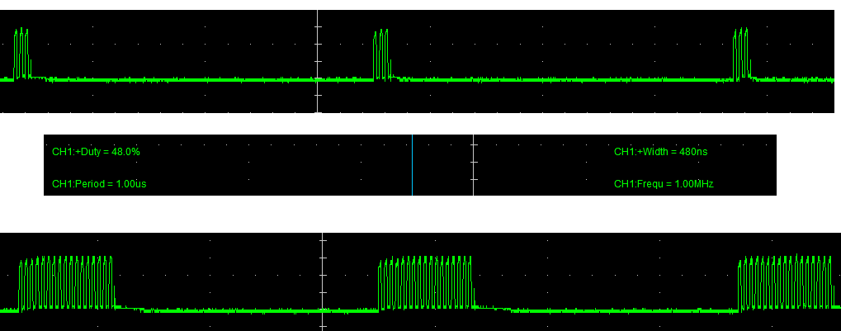Click flat baseline between last two top bursts
The image size is (841, 331).
click(561, 80)
